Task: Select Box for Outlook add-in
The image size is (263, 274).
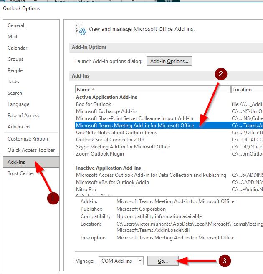Action: coord(94,104)
